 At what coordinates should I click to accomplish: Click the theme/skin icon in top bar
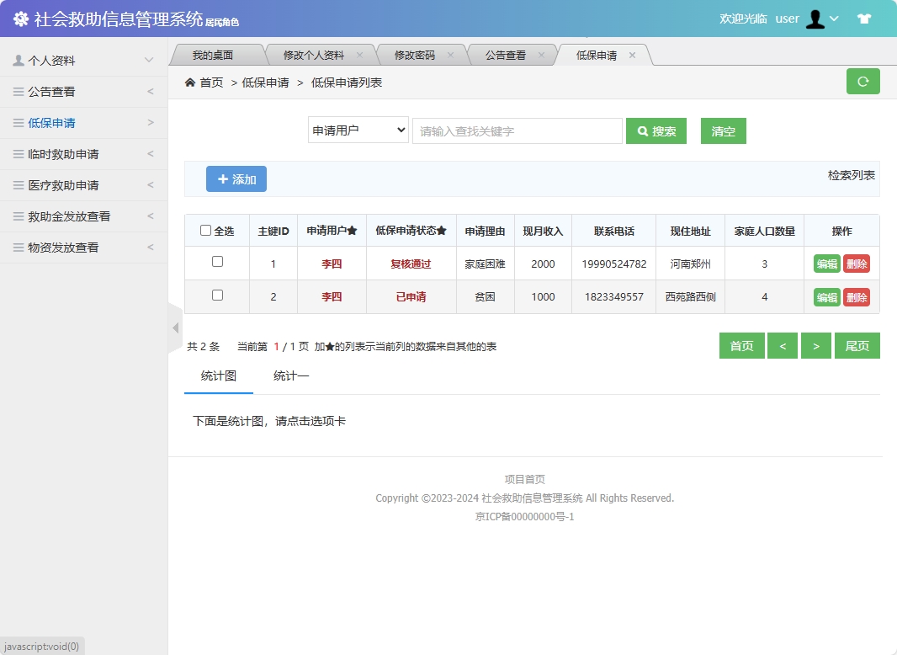click(863, 18)
